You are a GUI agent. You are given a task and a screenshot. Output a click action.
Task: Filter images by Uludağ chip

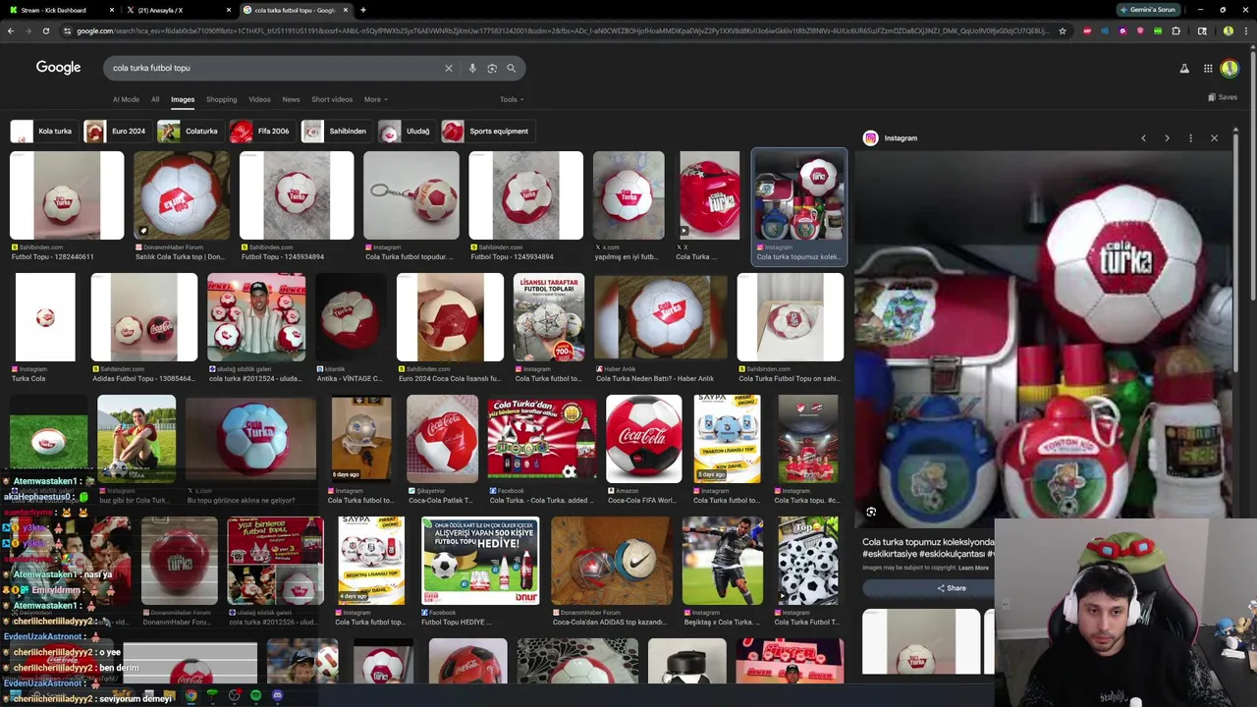click(407, 131)
